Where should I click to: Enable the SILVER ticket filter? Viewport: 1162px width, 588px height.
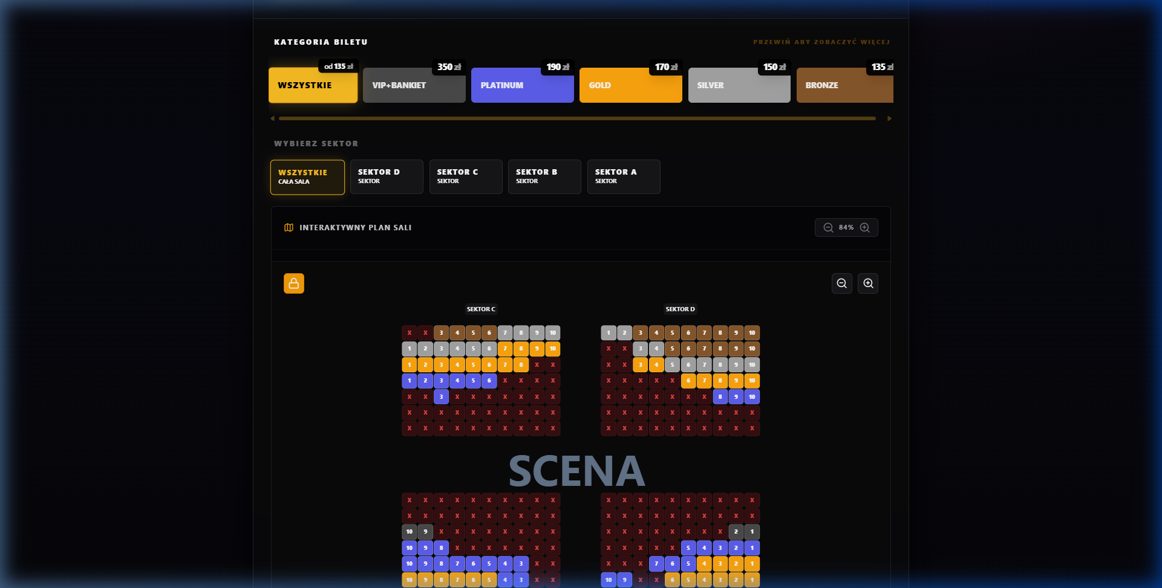pyautogui.click(x=739, y=85)
